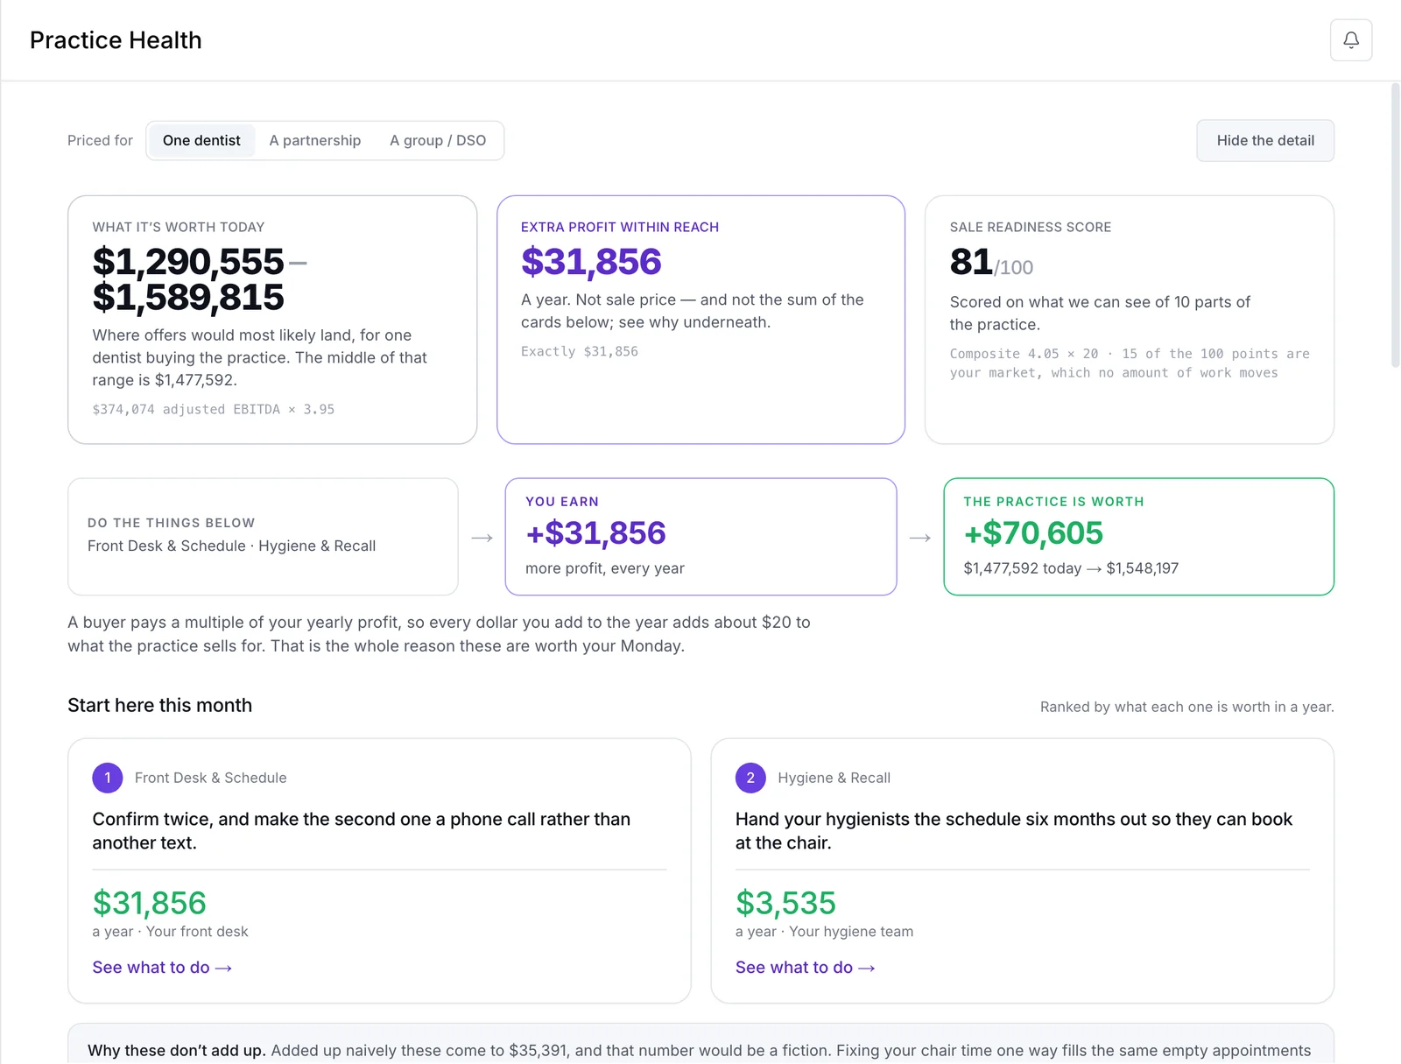This screenshot has width=1401, height=1064.
Task: Click Front Desk & Schedule · Hygiene & Recall text
Action: pyautogui.click(x=232, y=546)
